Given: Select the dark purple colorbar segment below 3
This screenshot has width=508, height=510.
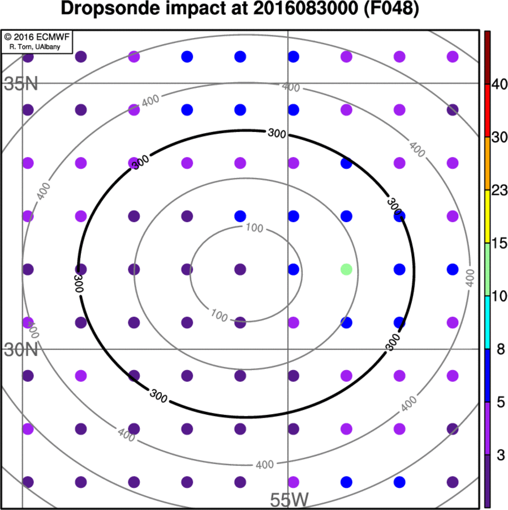Looking at the screenshot, I should (487, 481).
